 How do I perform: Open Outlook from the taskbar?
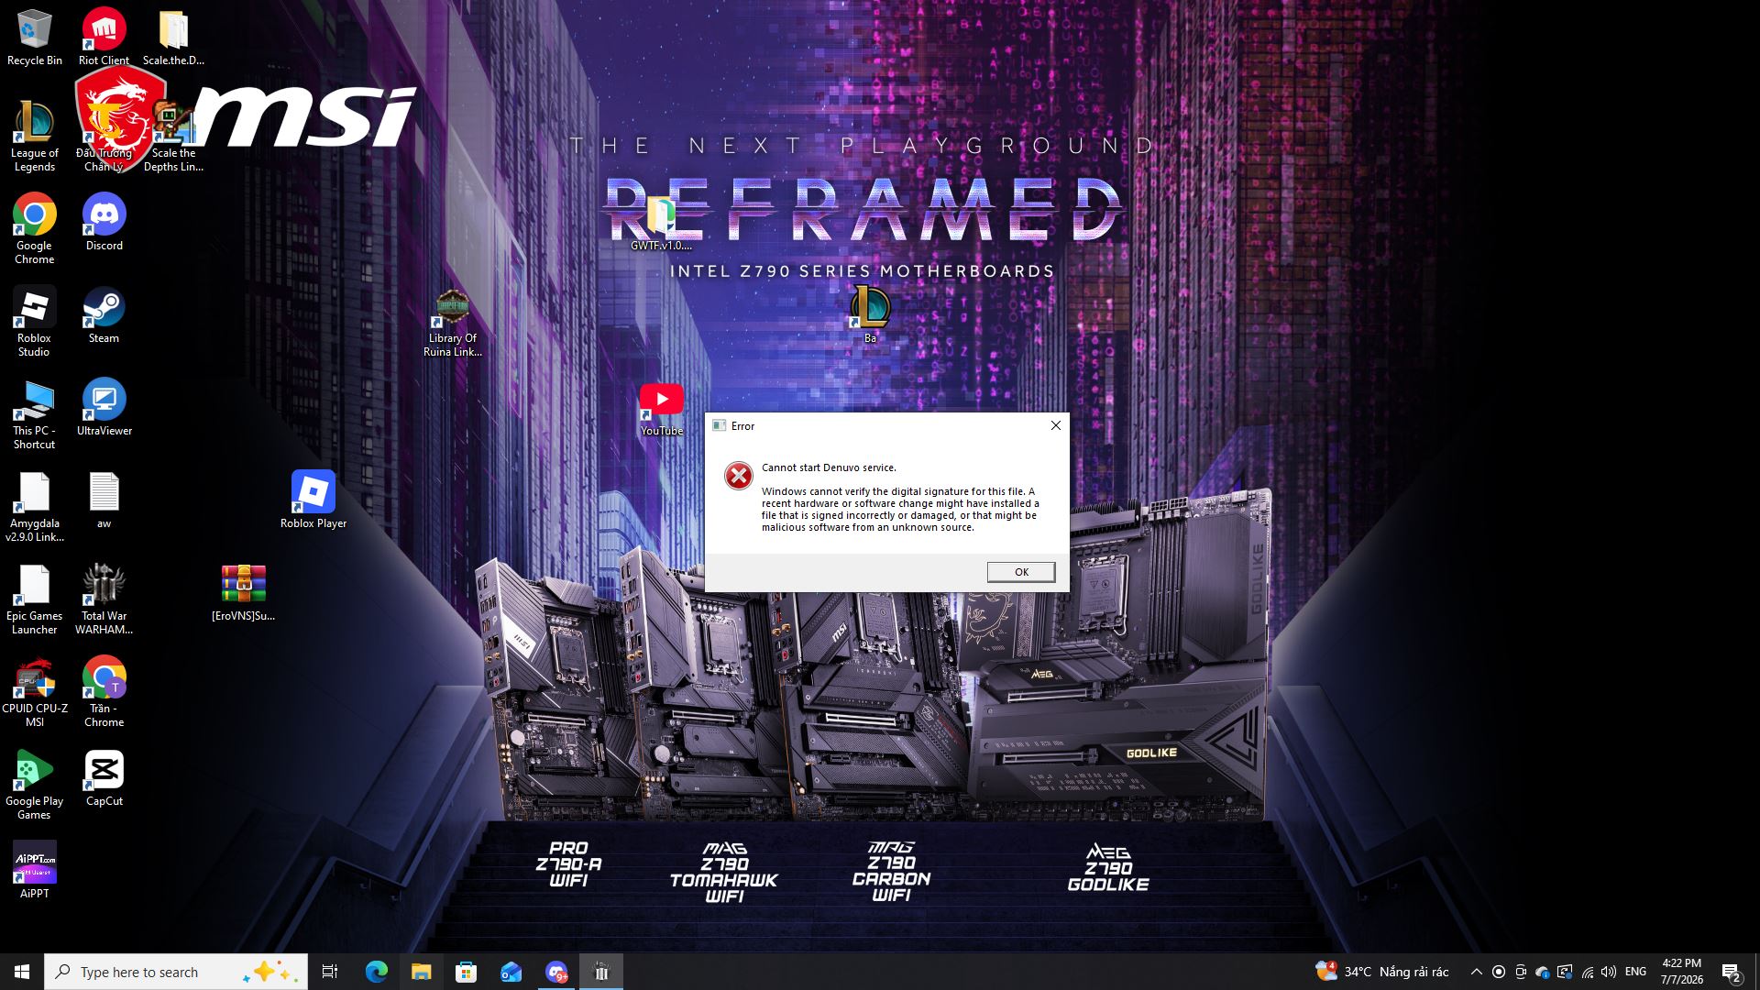[x=511, y=972]
